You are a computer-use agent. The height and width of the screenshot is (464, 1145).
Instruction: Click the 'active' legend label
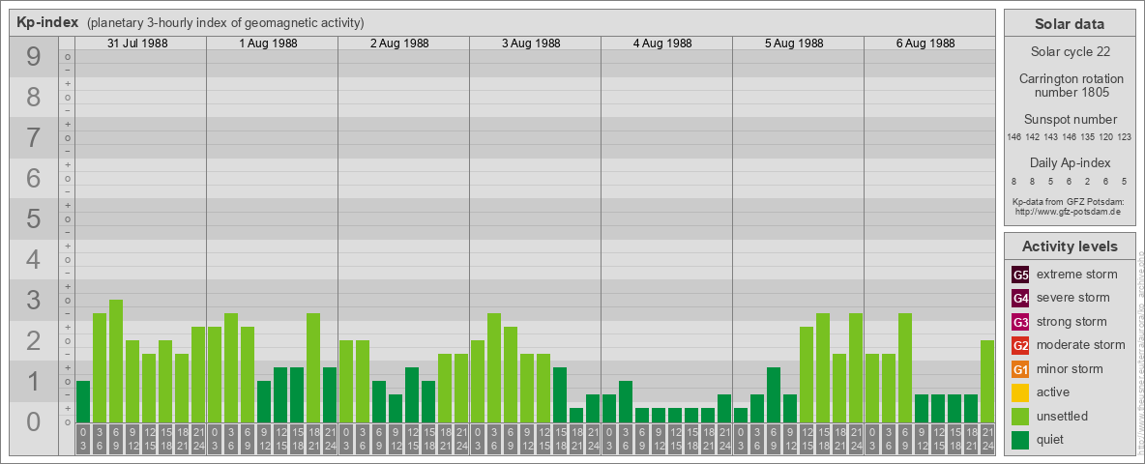(x=1053, y=392)
